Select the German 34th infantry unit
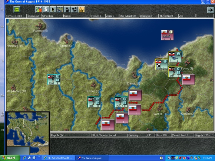The height and width of the screenshot is (161, 215). (175, 72)
